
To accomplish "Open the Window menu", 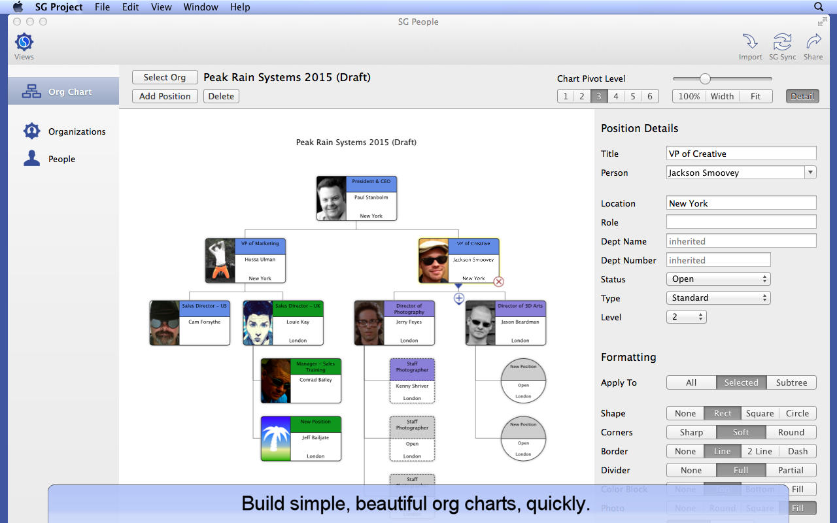I will (201, 7).
